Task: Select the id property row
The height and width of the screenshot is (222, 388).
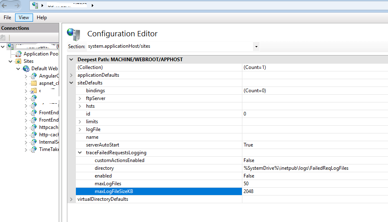Action: [159, 114]
